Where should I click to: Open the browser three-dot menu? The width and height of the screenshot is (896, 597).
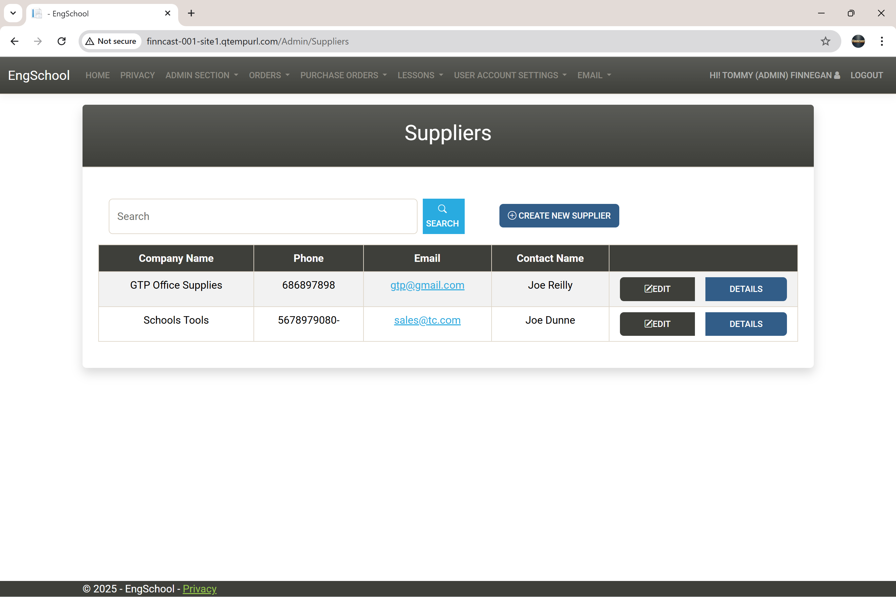(x=882, y=41)
